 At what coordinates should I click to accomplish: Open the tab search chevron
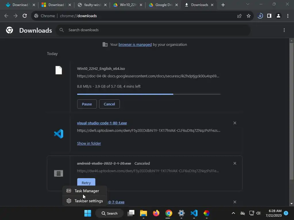point(248,4)
